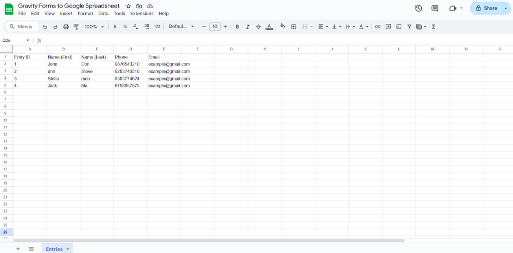Screen dimensions: 513x253
Task: Select row 5 header
Action: 5,85
